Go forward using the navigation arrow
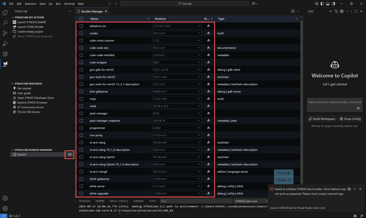 [x=115, y=4]
